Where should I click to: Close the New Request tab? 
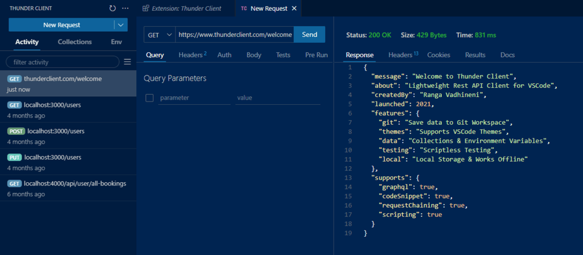[294, 9]
